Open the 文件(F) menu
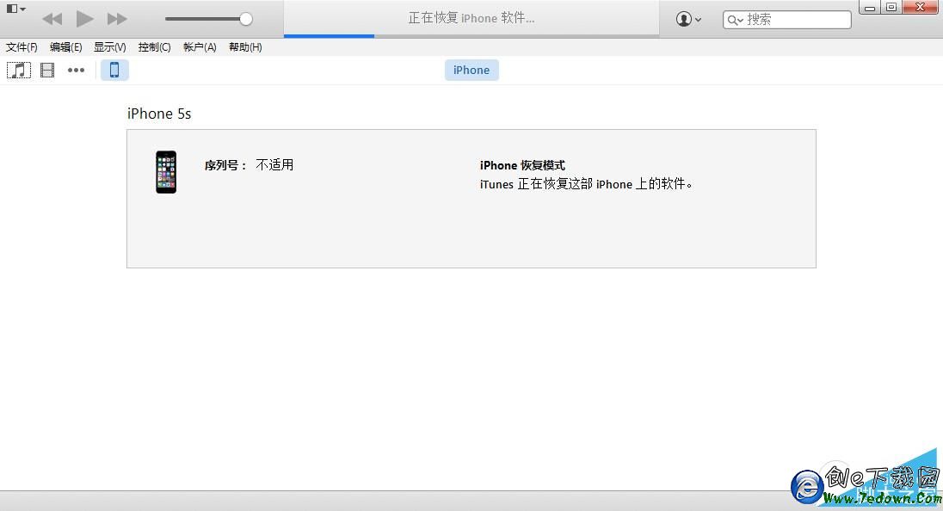Screen dimensions: 943x511 coord(22,47)
